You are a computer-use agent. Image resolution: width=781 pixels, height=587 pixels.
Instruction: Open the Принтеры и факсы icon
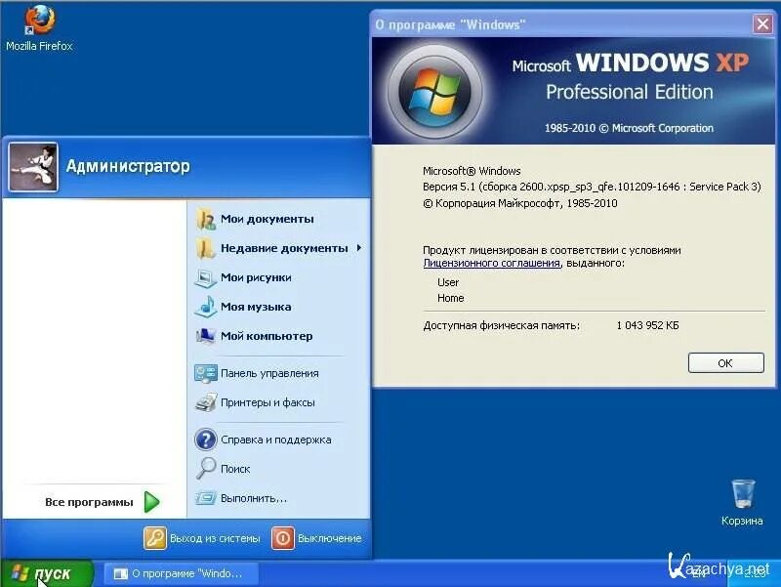pos(206,402)
